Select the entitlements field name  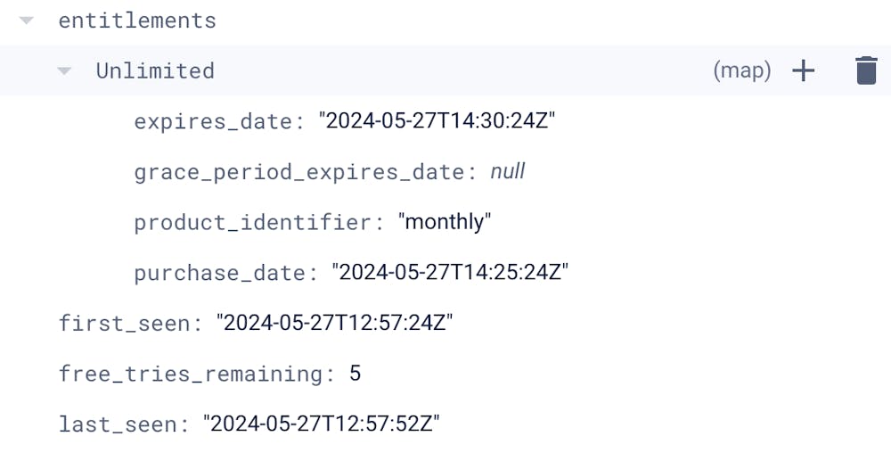137,21
